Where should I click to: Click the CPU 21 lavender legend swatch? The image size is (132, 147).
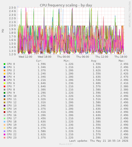click(5, 131)
